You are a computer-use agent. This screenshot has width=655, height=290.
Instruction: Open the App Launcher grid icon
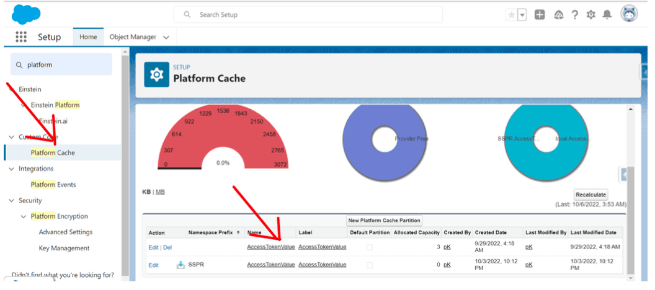pos(21,37)
